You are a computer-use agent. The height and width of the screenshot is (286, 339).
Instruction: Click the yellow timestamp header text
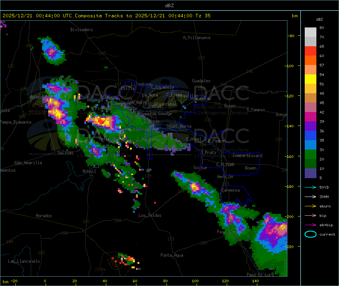[x=106, y=16]
